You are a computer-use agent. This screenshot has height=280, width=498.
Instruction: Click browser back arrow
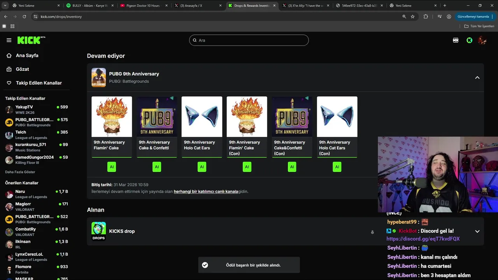[x=5, y=17]
